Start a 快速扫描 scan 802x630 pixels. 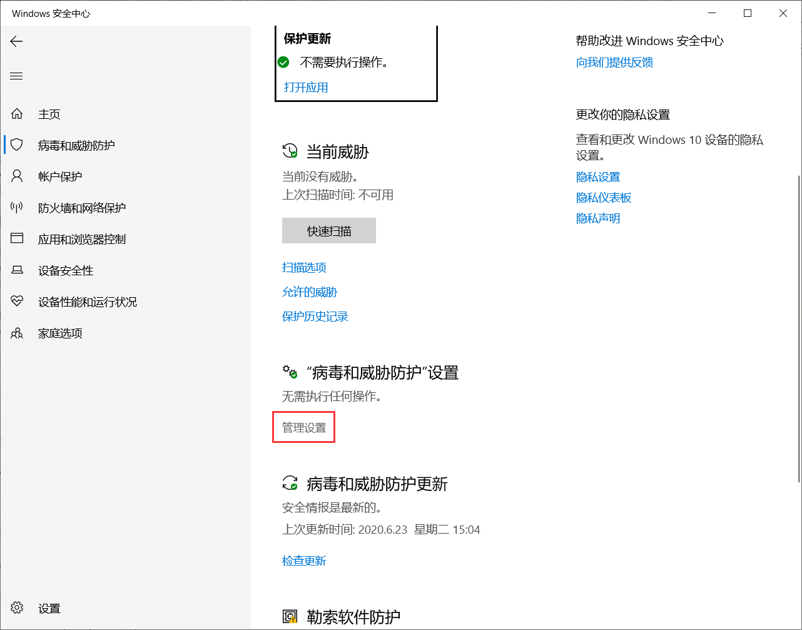click(x=328, y=230)
